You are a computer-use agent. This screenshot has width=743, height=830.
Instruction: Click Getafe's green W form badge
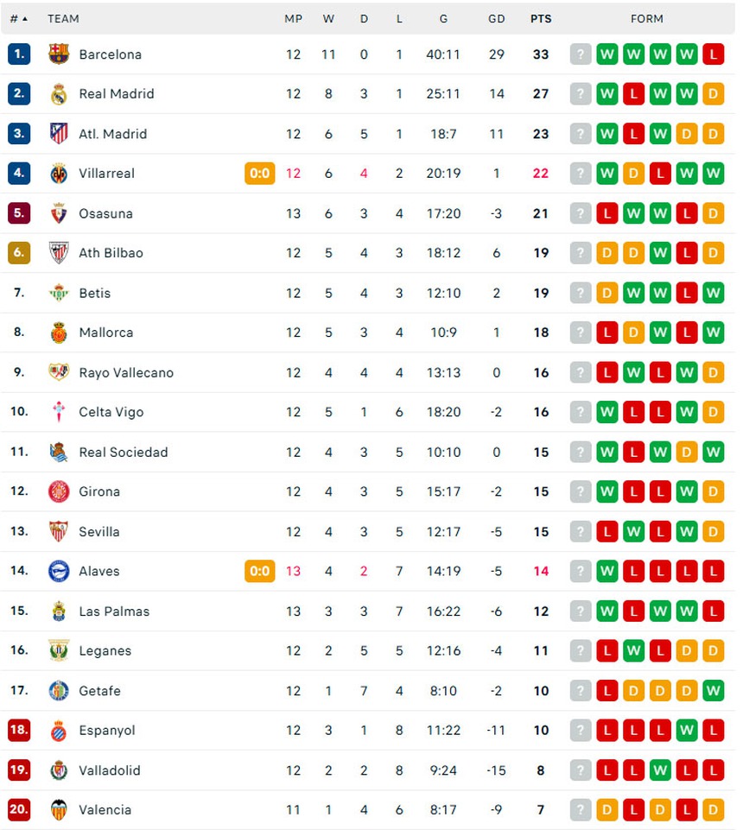coord(714,691)
